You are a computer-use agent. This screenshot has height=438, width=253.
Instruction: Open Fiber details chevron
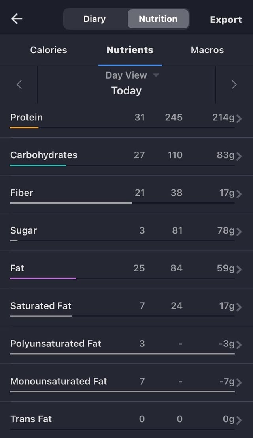(239, 194)
